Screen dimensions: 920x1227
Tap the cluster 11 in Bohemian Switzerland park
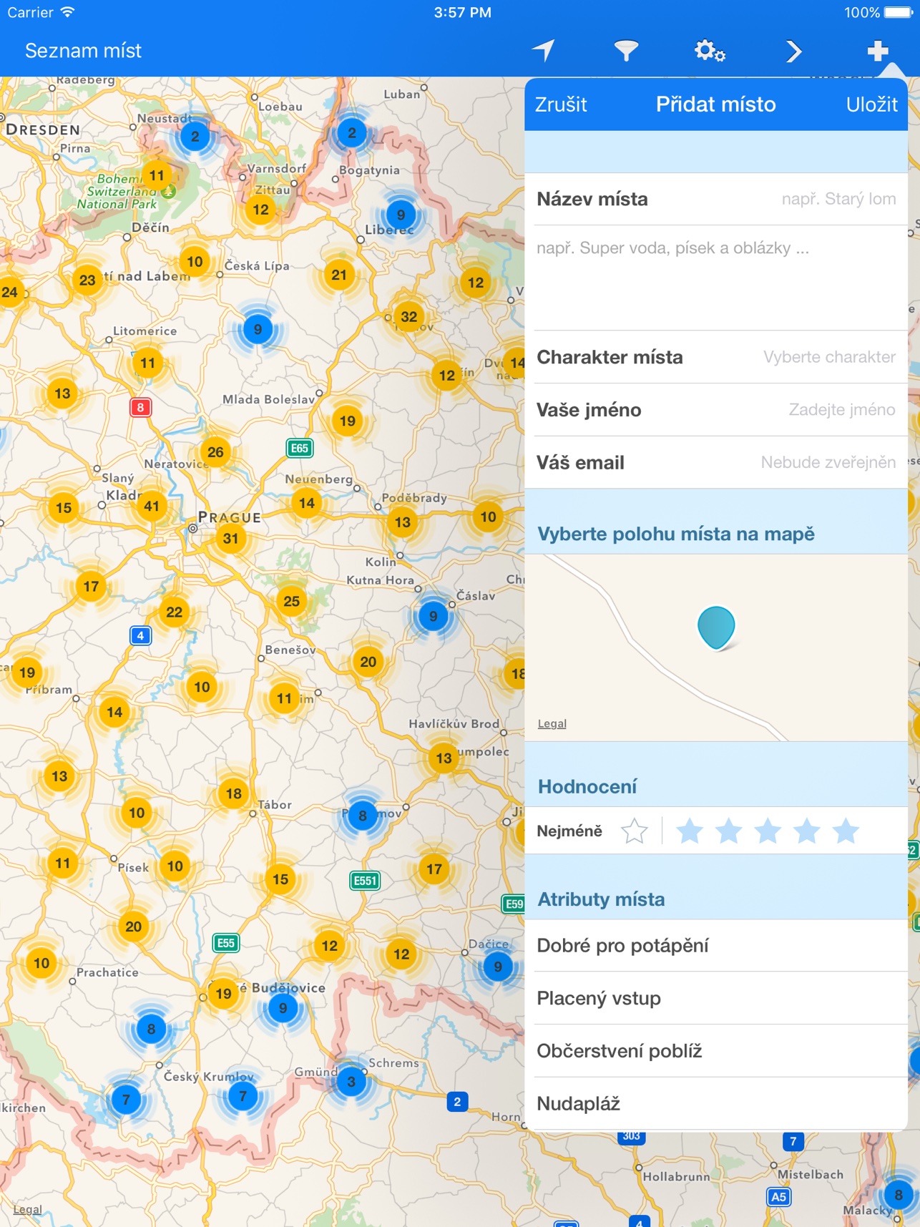pos(157,175)
